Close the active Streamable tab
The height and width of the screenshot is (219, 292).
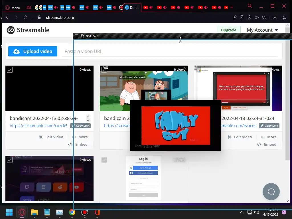(x=137, y=7)
